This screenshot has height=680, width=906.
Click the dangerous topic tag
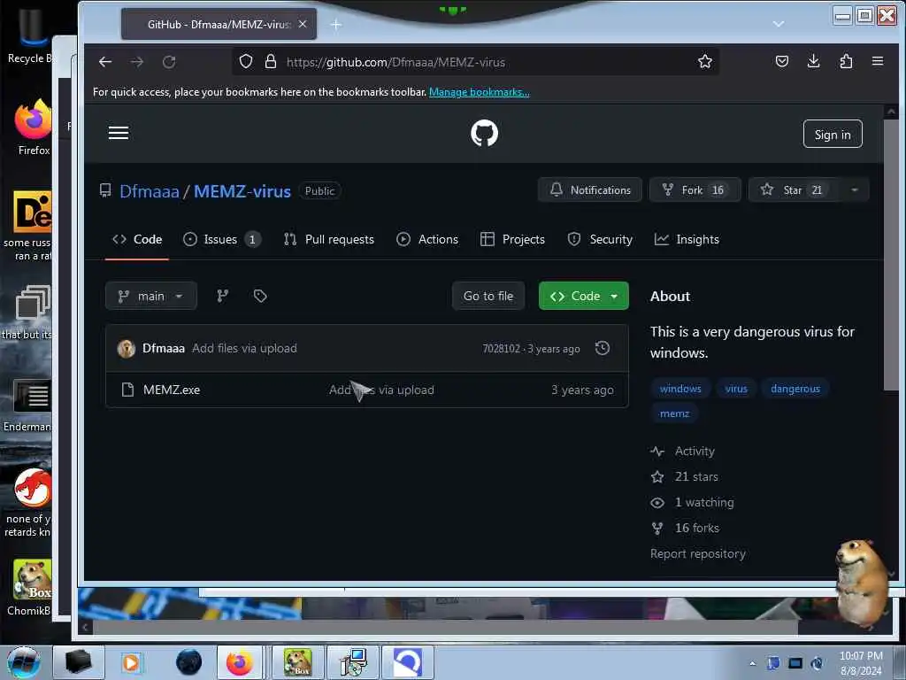point(795,389)
